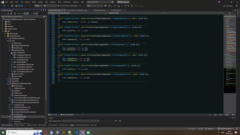Close the Output panel
The width and height of the screenshot is (240, 135).
click(235, 118)
